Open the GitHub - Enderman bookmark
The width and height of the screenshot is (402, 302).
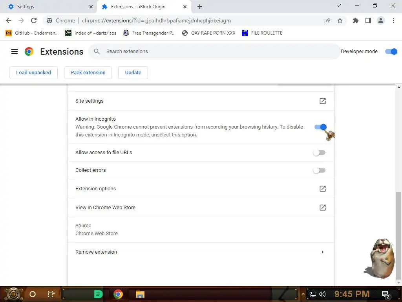pyautogui.click(x=32, y=33)
